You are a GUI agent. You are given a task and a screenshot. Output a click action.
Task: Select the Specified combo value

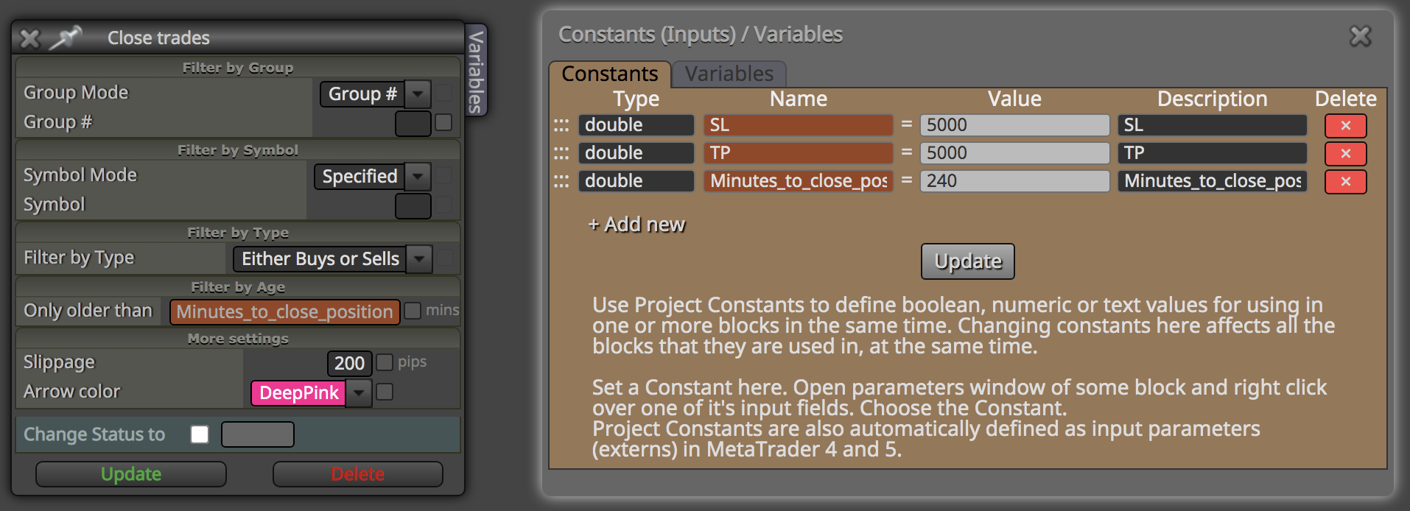point(359,177)
